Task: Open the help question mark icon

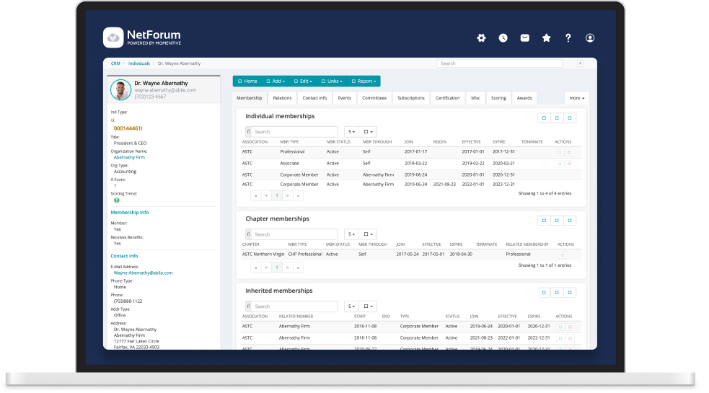Action: tap(568, 38)
